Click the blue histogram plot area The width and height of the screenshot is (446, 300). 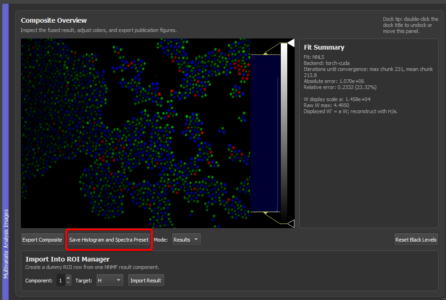(265, 133)
